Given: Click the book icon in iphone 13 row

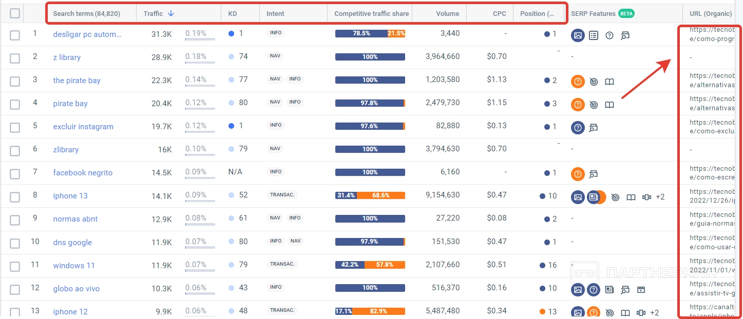Looking at the screenshot, I should 631,197.
